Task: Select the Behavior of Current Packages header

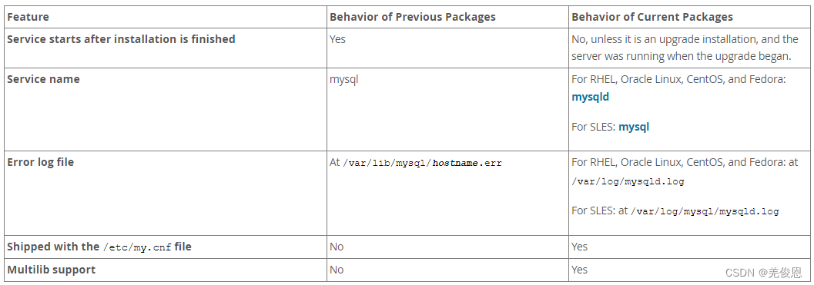Action: click(652, 17)
